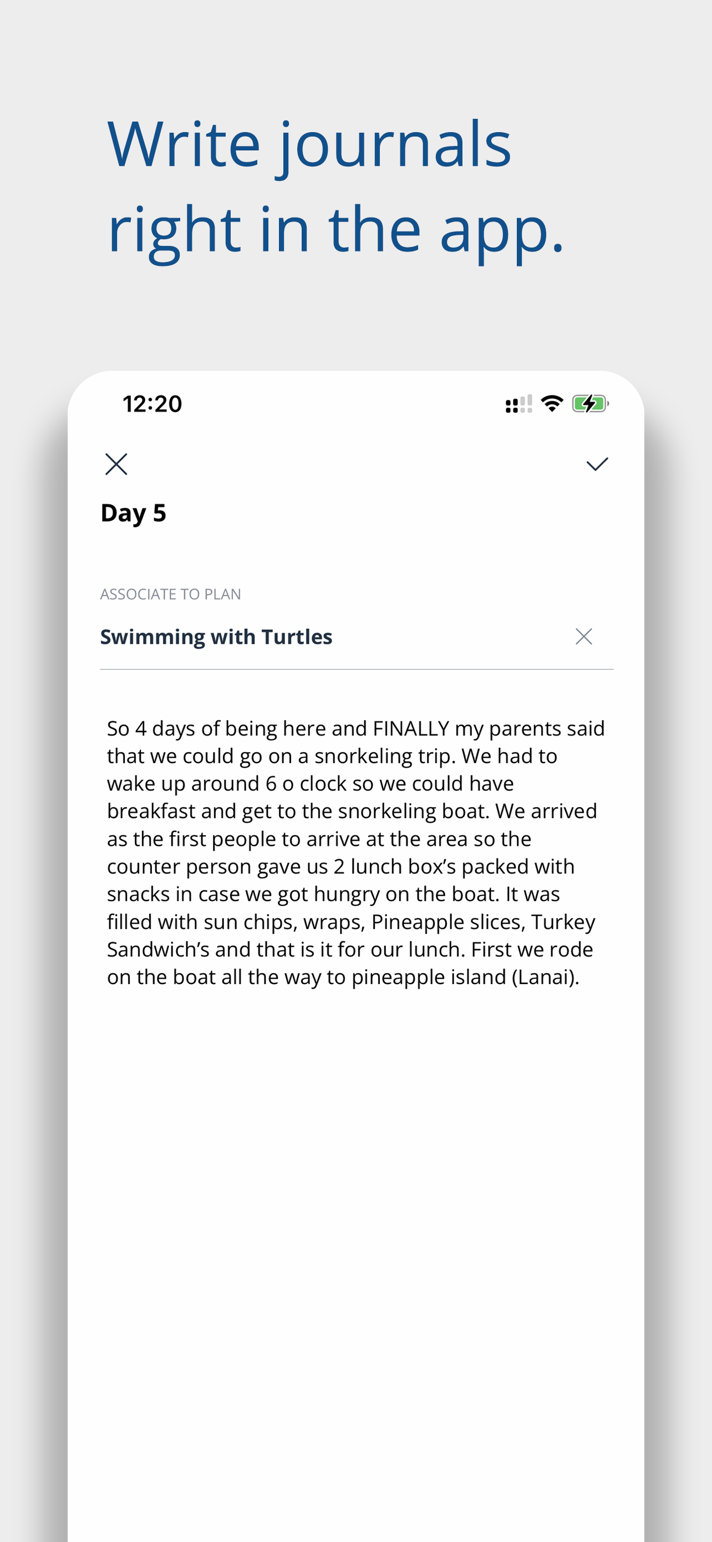Tap the text ending with (Lanai).

[x=343, y=977]
